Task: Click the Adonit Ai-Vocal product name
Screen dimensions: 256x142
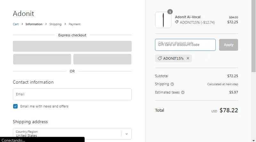Action: (x=188, y=17)
